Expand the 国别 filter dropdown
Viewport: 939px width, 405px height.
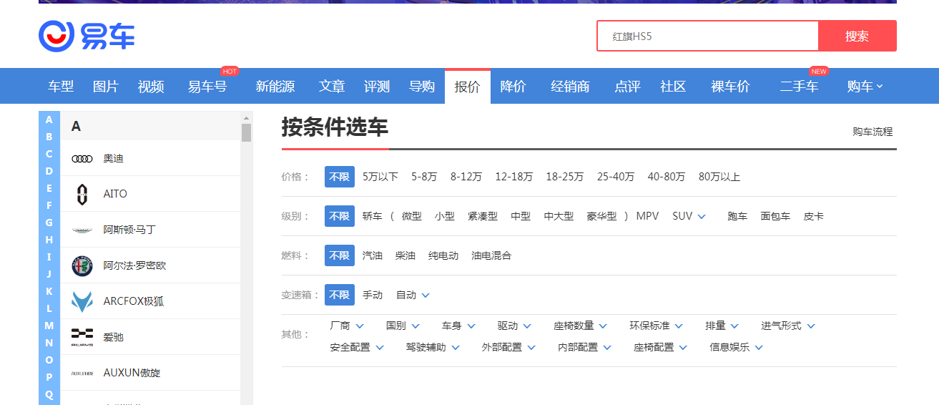coord(403,326)
